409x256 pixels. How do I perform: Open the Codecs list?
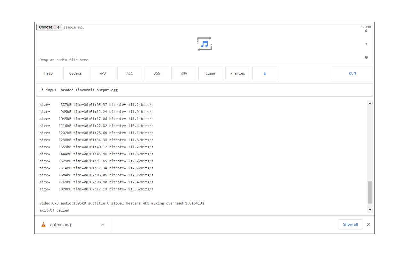tap(75, 73)
